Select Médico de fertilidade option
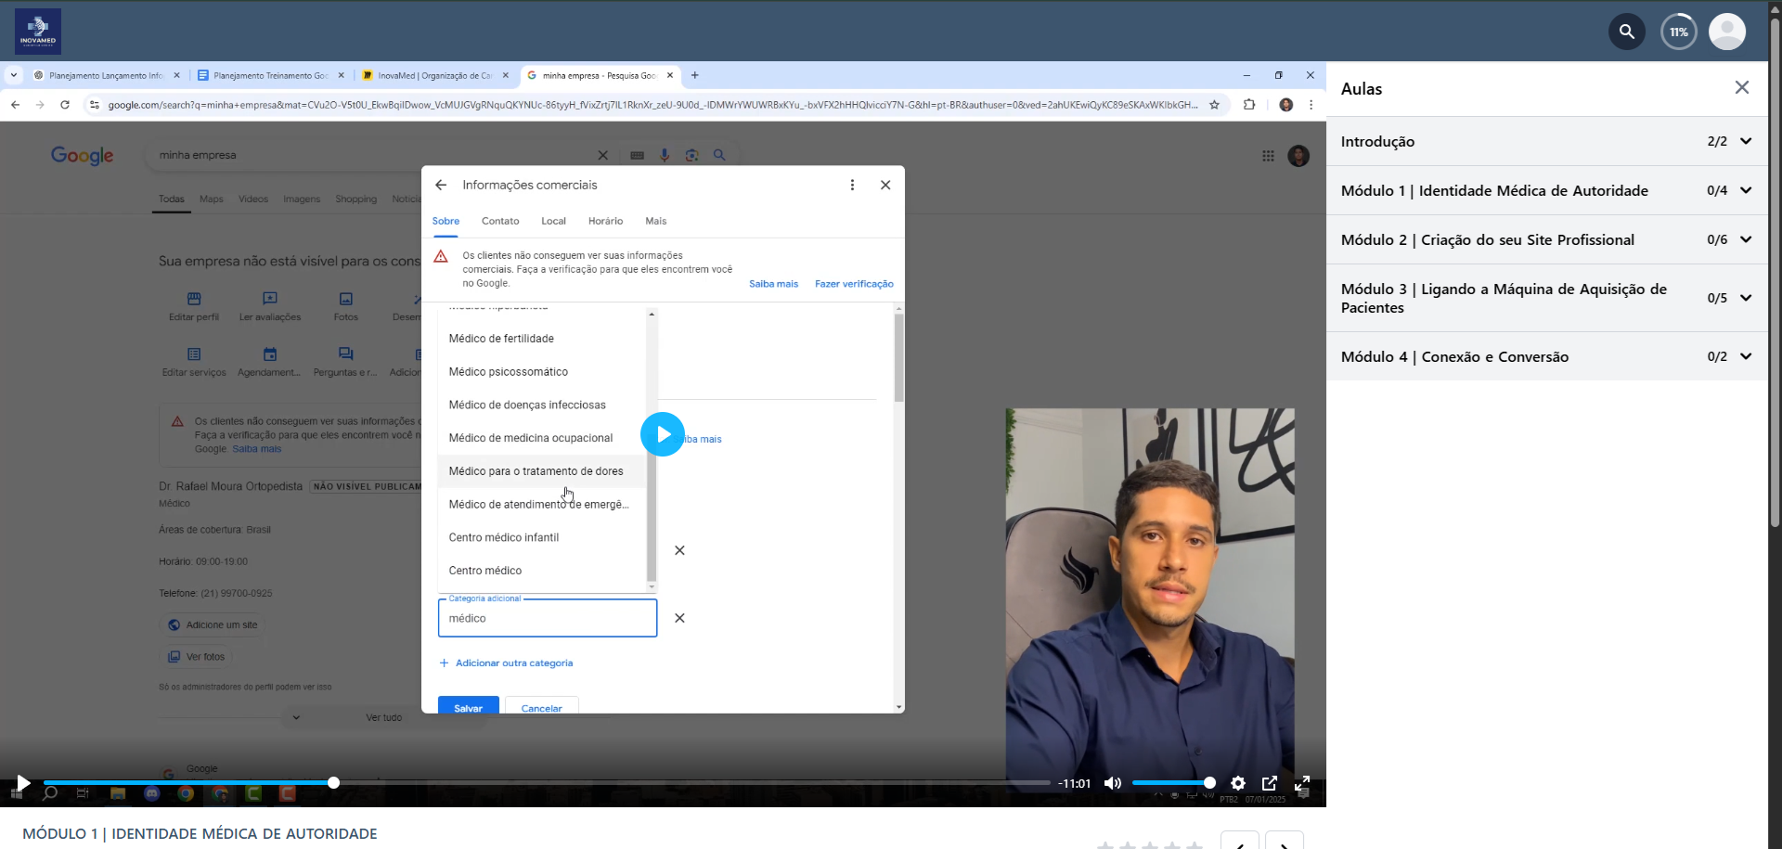1782x849 pixels. (542, 339)
